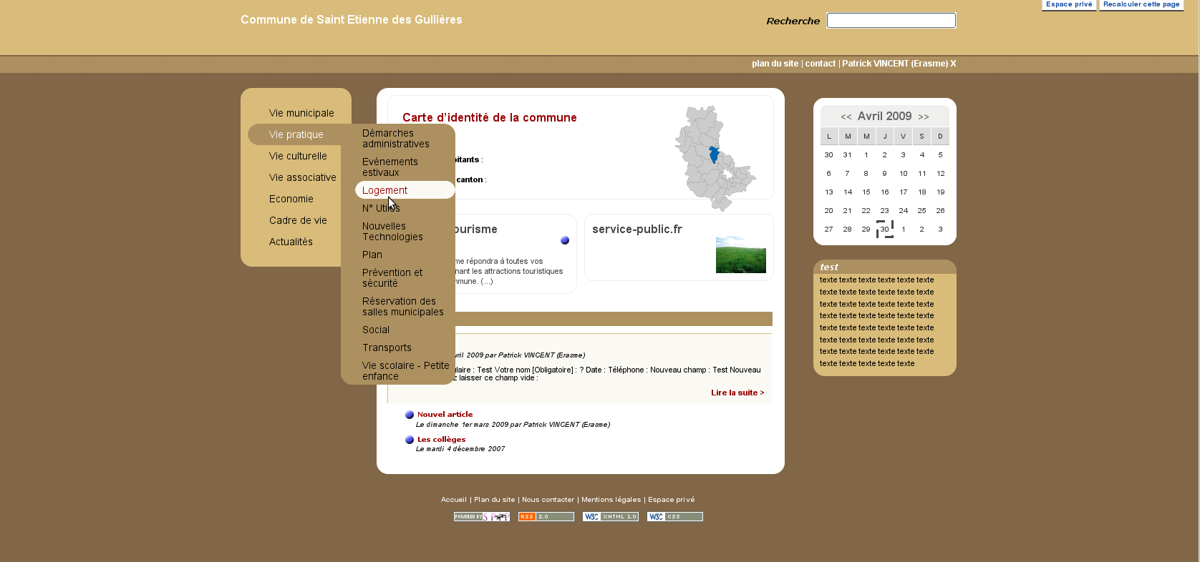This screenshot has width=1200, height=562.
Task: Click the Recalculer cette page button
Action: 1141,5
